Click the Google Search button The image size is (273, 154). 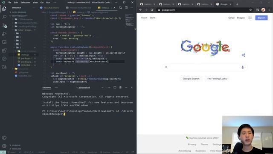[191, 79]
